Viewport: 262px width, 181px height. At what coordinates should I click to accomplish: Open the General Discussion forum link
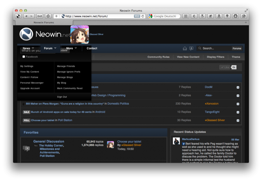(x=48, y=141)
